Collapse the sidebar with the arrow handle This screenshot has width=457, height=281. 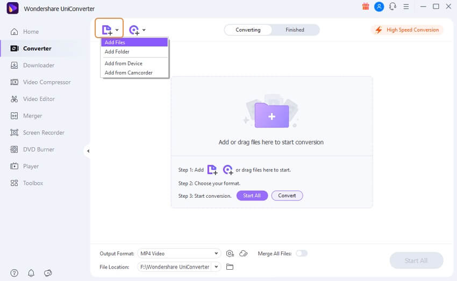(x=88, y=151)
